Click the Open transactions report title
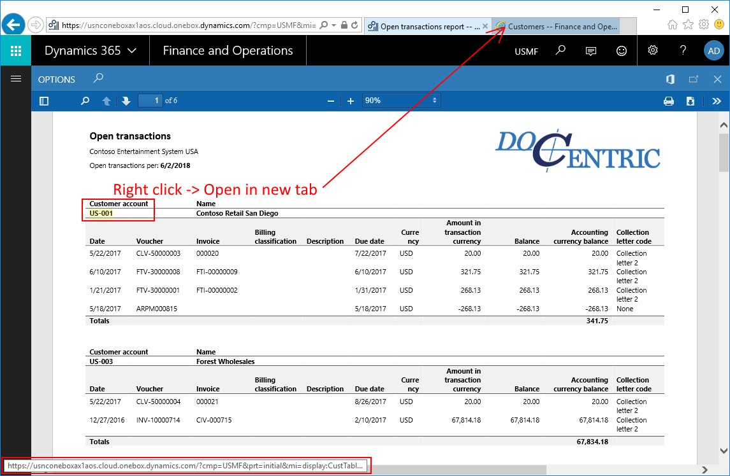Viewport: 730px width, 476px height. coord(130,136)
